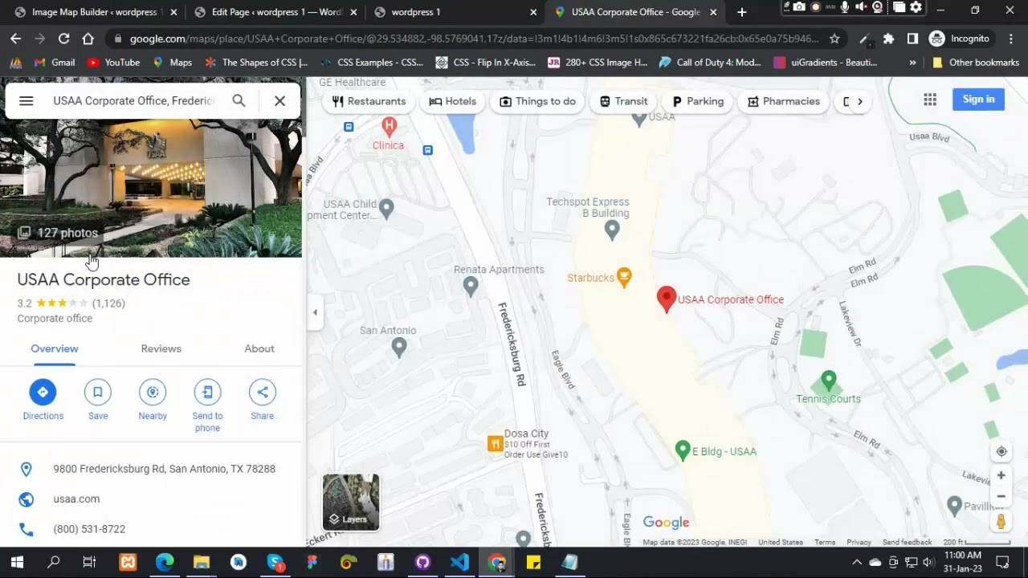Open Visual Studio Code from taskbar
Viewport: 1028px width, 578px height.
pyautogui.click(x=459, y=562)
